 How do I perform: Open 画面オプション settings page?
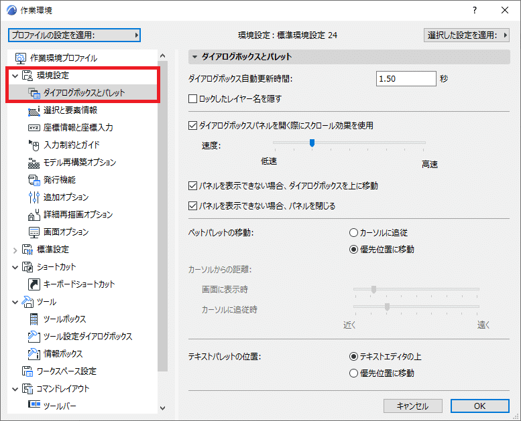pos(66,232)
